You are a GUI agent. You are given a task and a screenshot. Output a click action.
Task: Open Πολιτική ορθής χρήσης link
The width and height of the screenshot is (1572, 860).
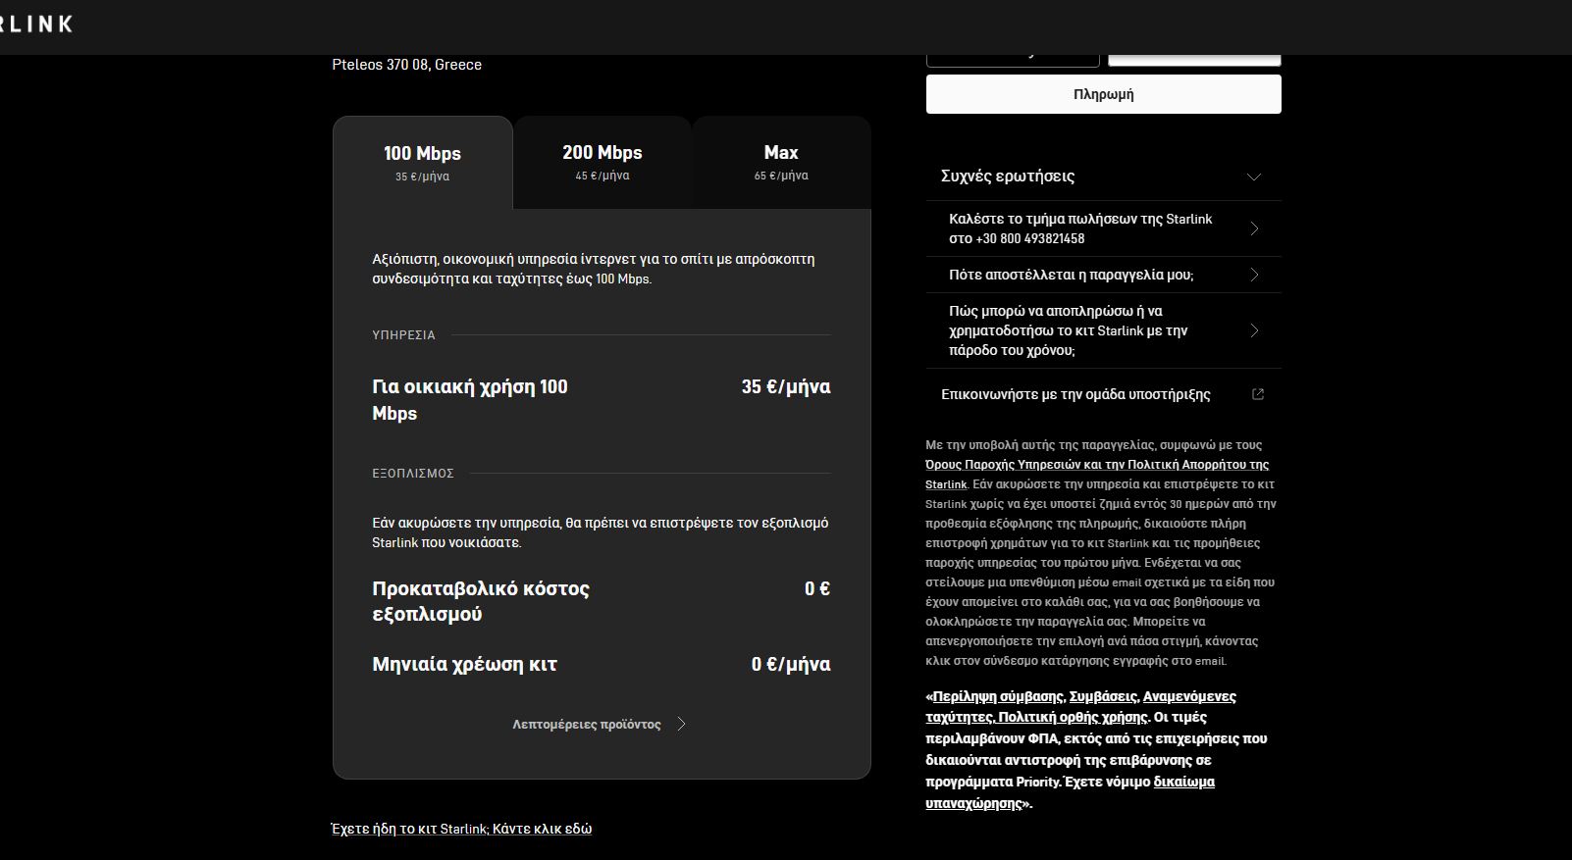tap(1073, 717)
